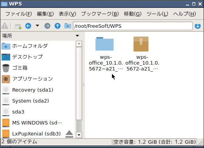204x148 pixels.
Task: Click the side pane splitter handle
Action: (x=83, y=85)
